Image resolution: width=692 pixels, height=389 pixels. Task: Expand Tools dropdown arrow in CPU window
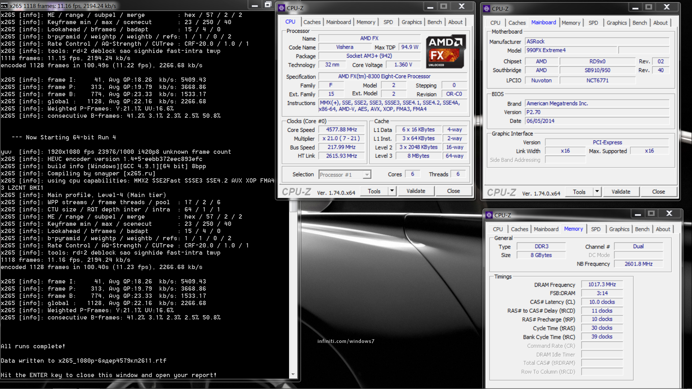coord(392,191)
